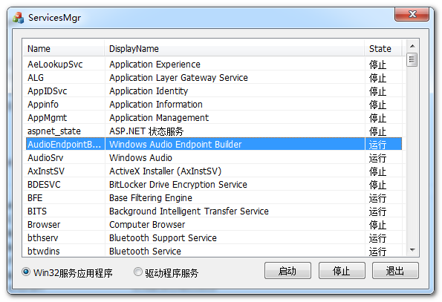Select the 驱动程序服务 radio button
This screenshot has width=442, height=302.
138,272
